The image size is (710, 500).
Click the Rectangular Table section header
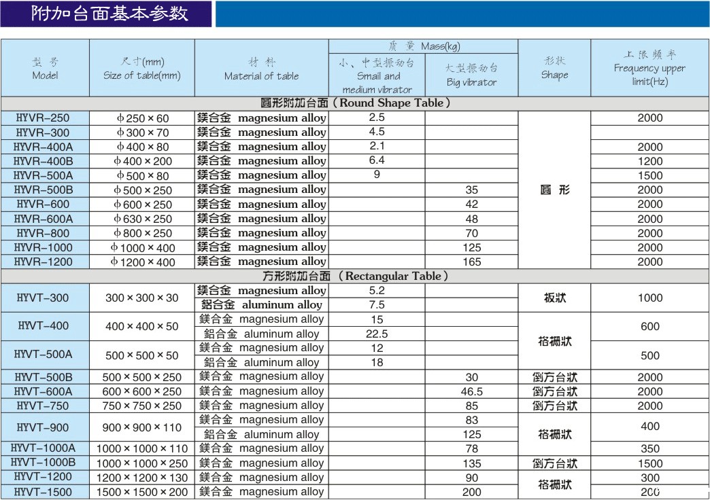tap(355, 276)
